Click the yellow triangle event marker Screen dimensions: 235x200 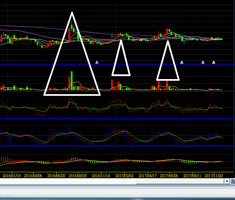[x=214, y=62]
